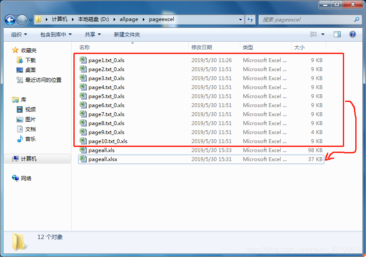Select 本地磁盘 (D:) in the address breadcrumb
Viewport: 366px width, 257px height.
(94, 19)
